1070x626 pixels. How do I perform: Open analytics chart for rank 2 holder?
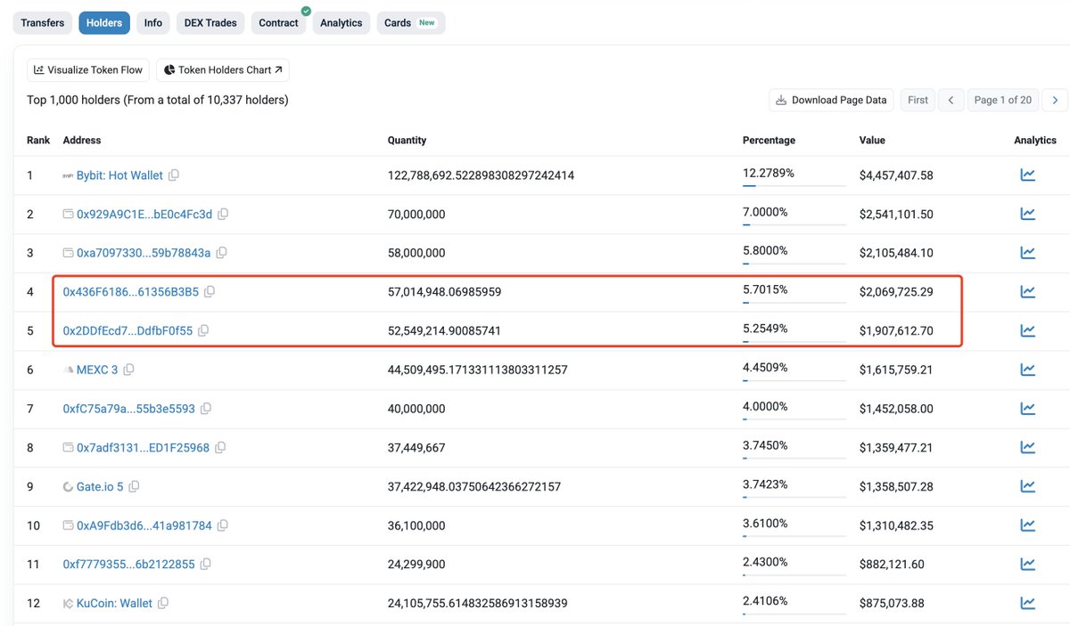(1027, 214)
